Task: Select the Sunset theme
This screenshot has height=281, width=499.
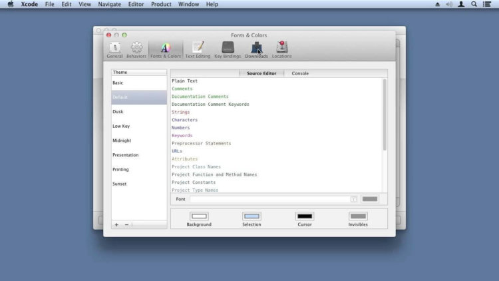Action: pos(139,184)
